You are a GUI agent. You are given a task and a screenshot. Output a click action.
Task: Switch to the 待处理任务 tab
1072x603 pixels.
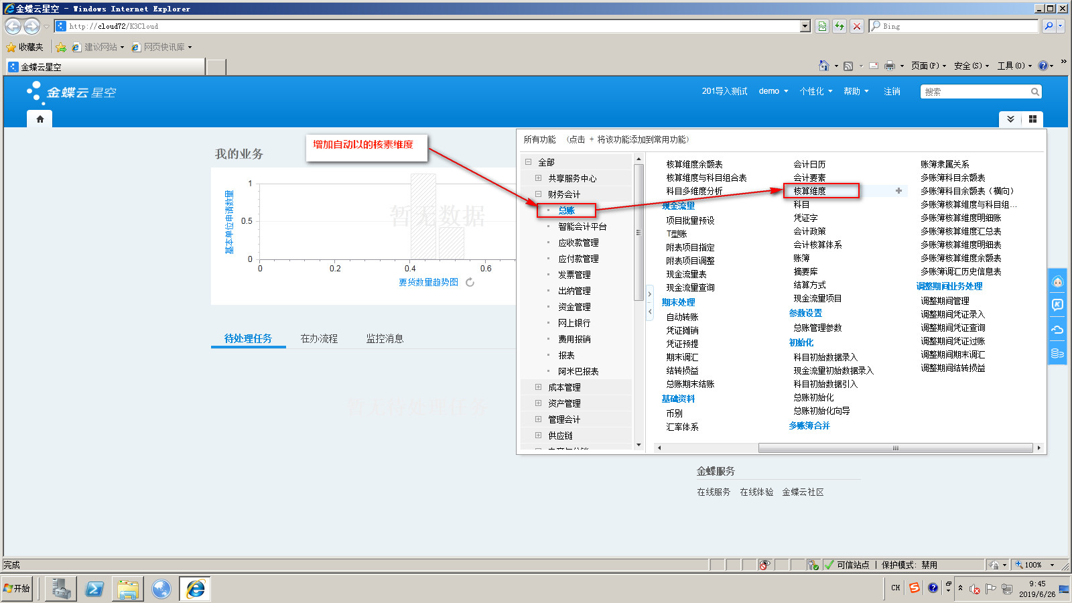coord(248,338)
